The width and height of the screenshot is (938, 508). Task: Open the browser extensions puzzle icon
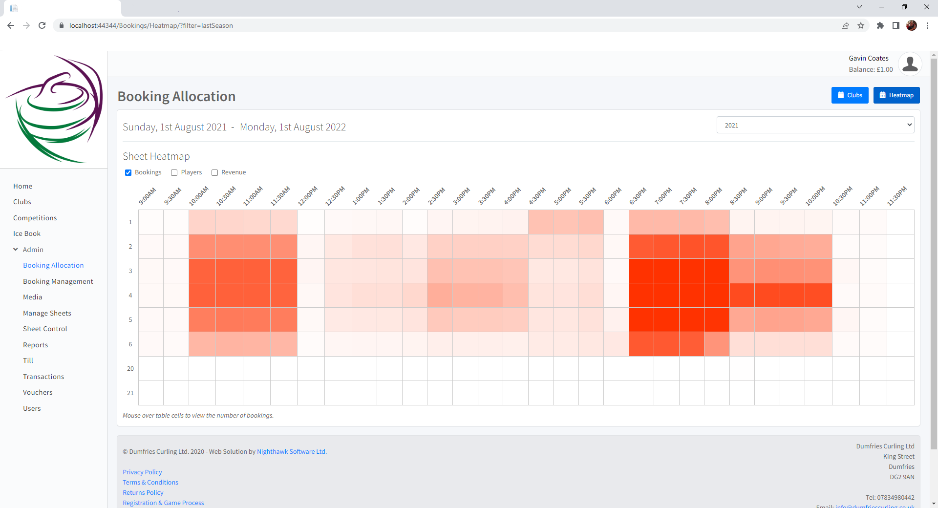coord(880,25)
